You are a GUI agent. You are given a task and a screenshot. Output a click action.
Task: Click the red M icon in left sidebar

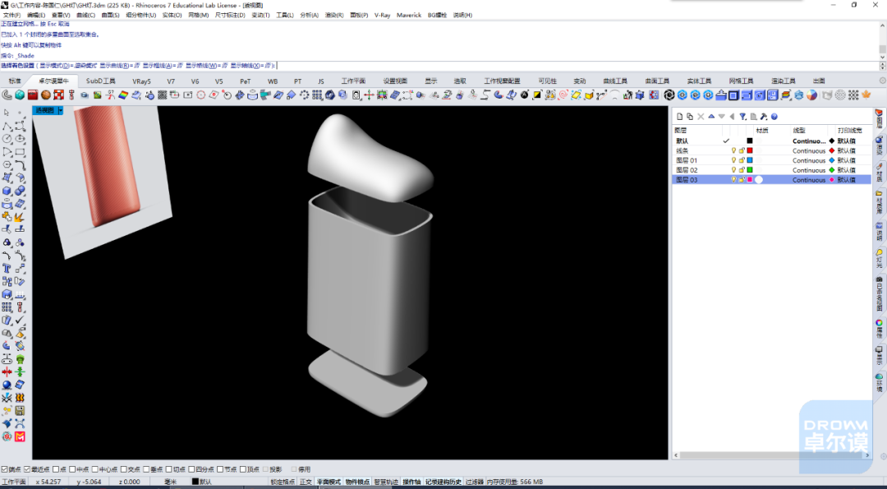point(20,437)
